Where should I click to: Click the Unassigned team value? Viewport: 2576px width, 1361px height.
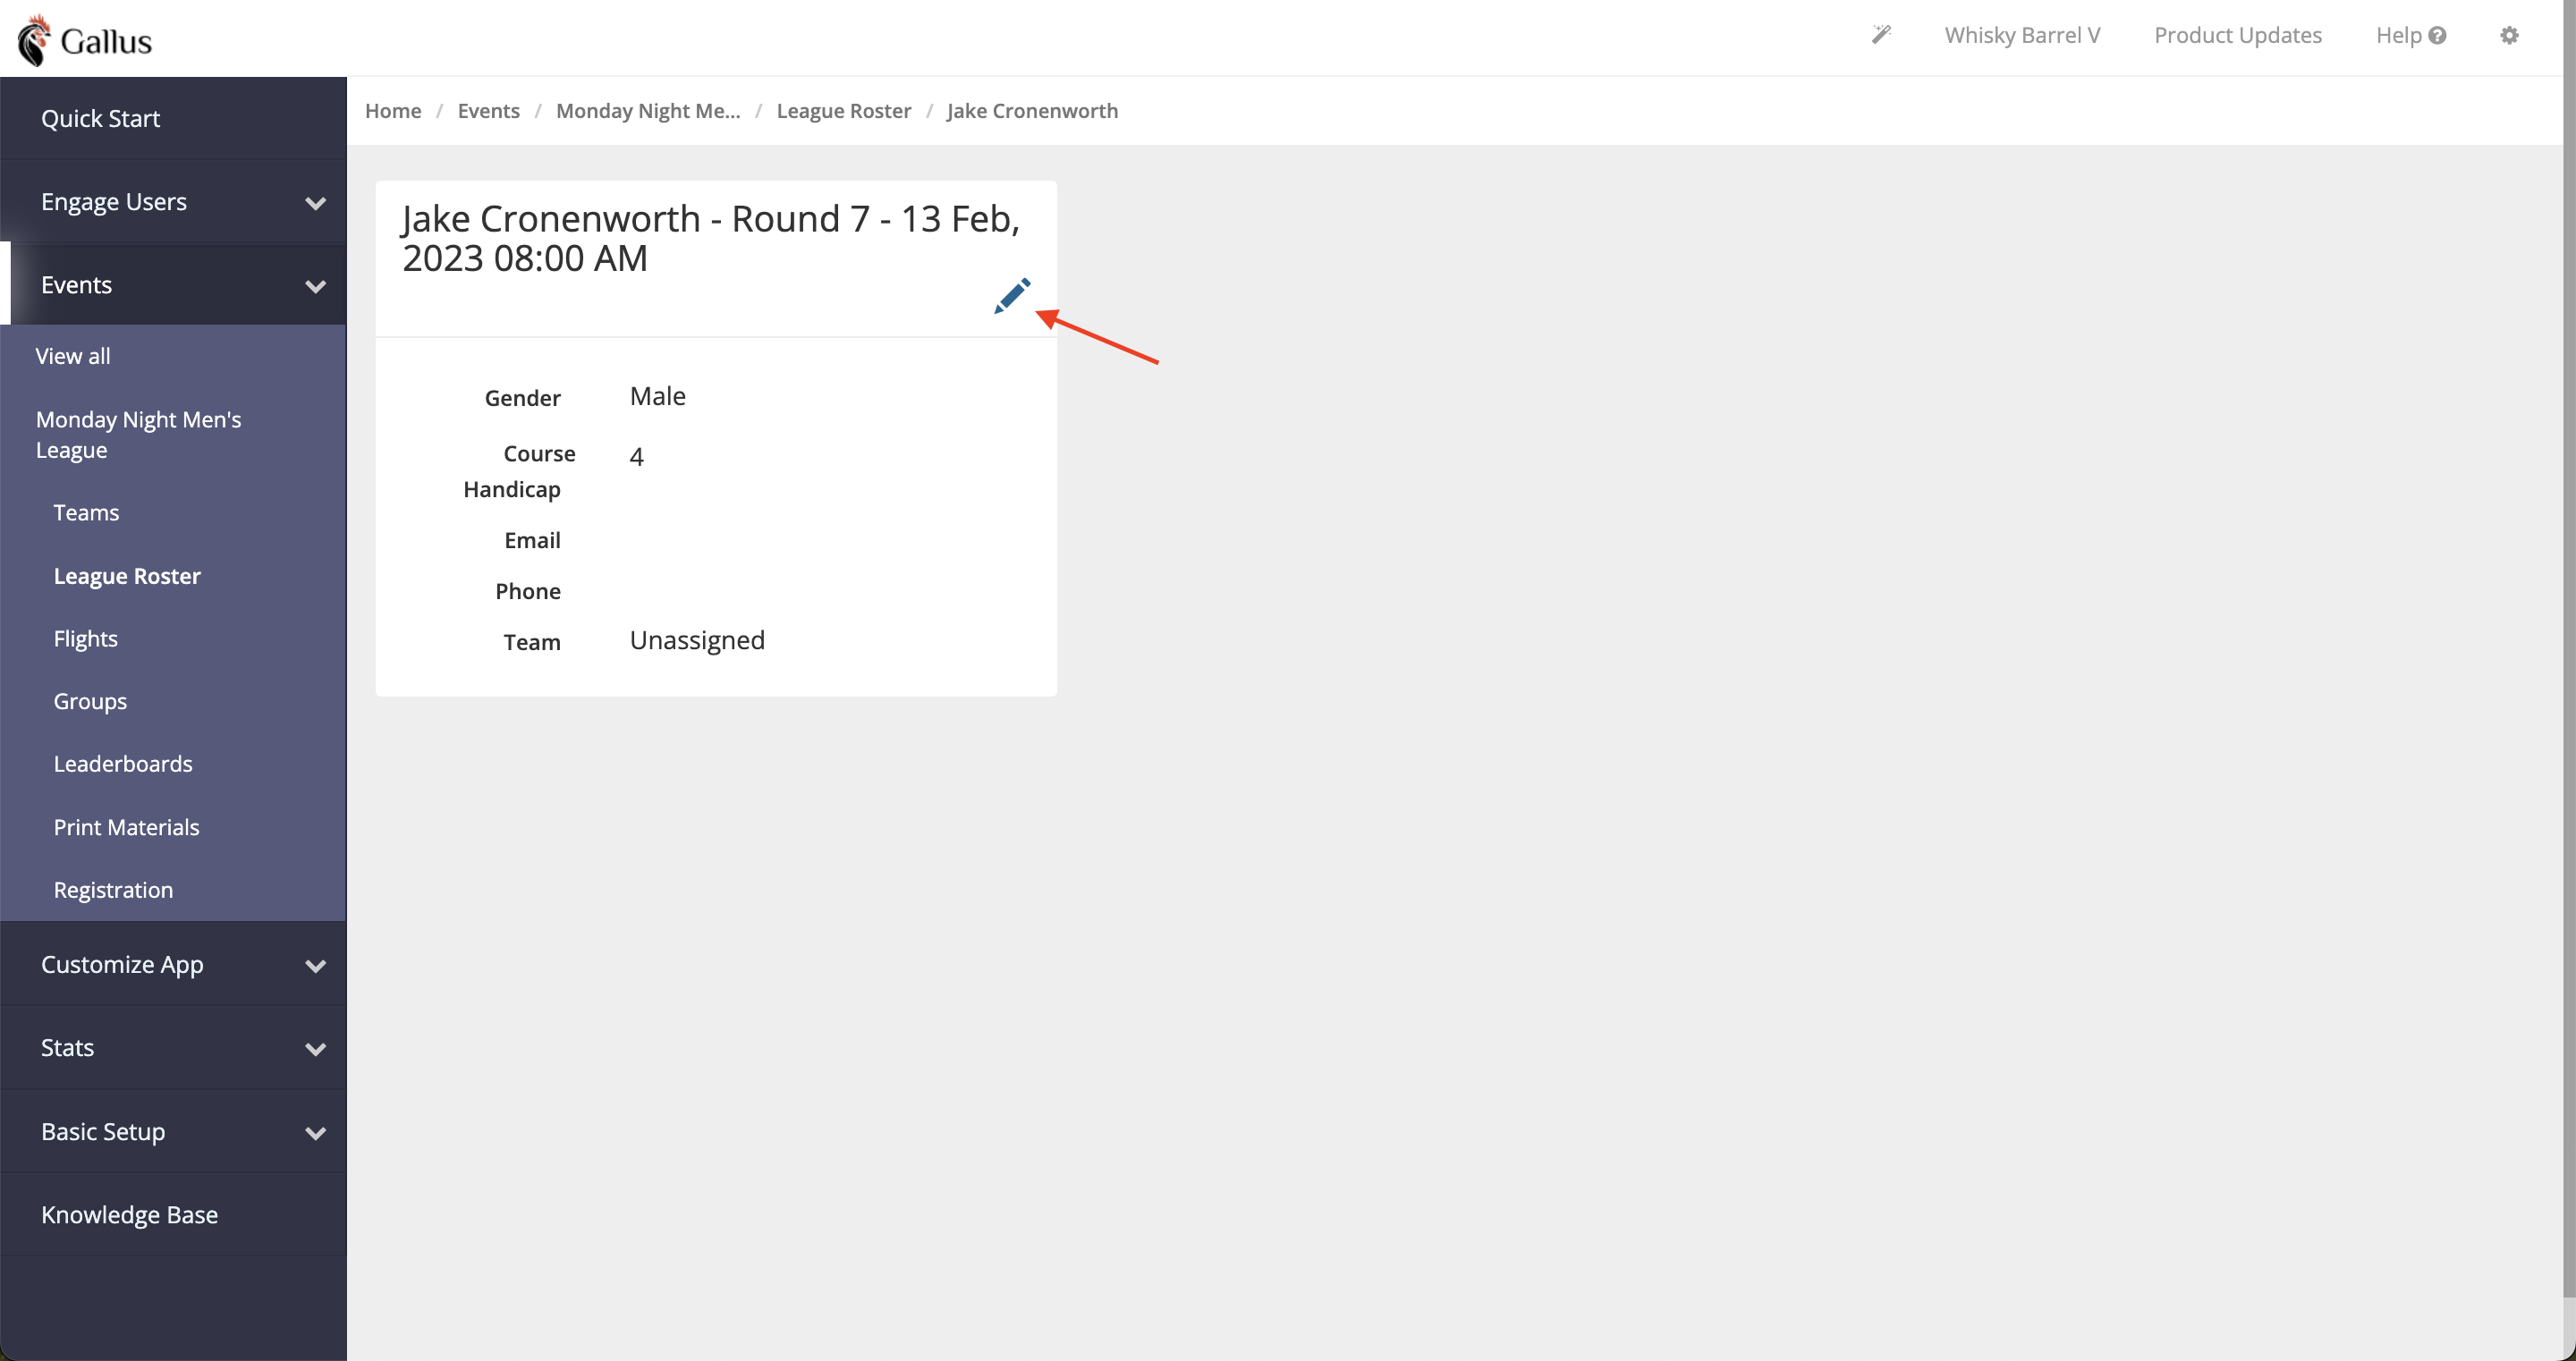pos(697,640)
